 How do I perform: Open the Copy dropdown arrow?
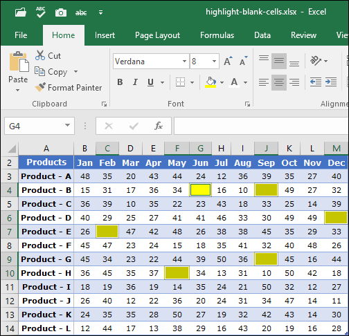click(75, 72)
